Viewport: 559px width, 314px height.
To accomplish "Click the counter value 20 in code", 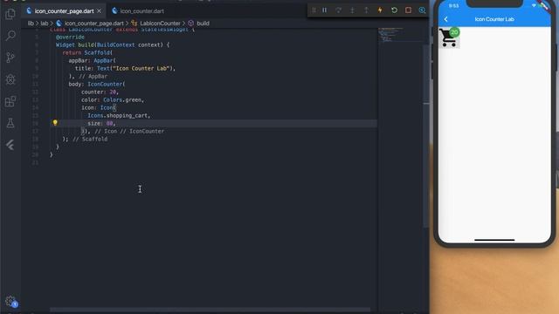I will pyautogui.click(x=113, y=92).
